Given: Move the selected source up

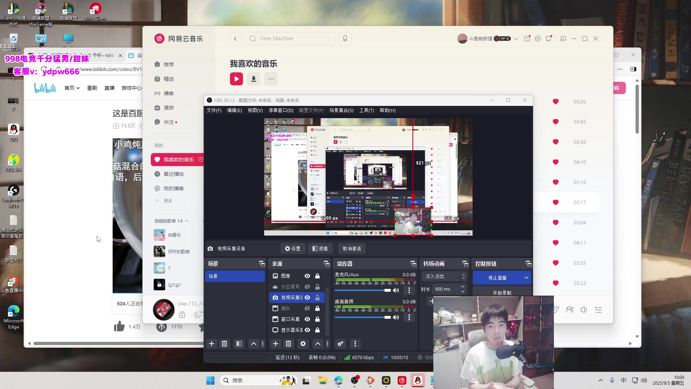Looking at the screenshot, I should tap(318, 344).
